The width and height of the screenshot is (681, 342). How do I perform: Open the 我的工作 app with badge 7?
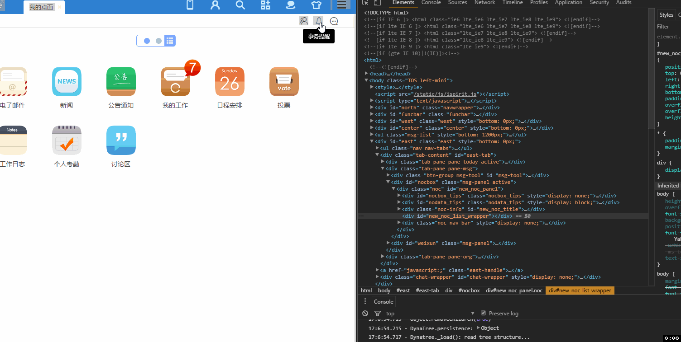click(175, 82)
